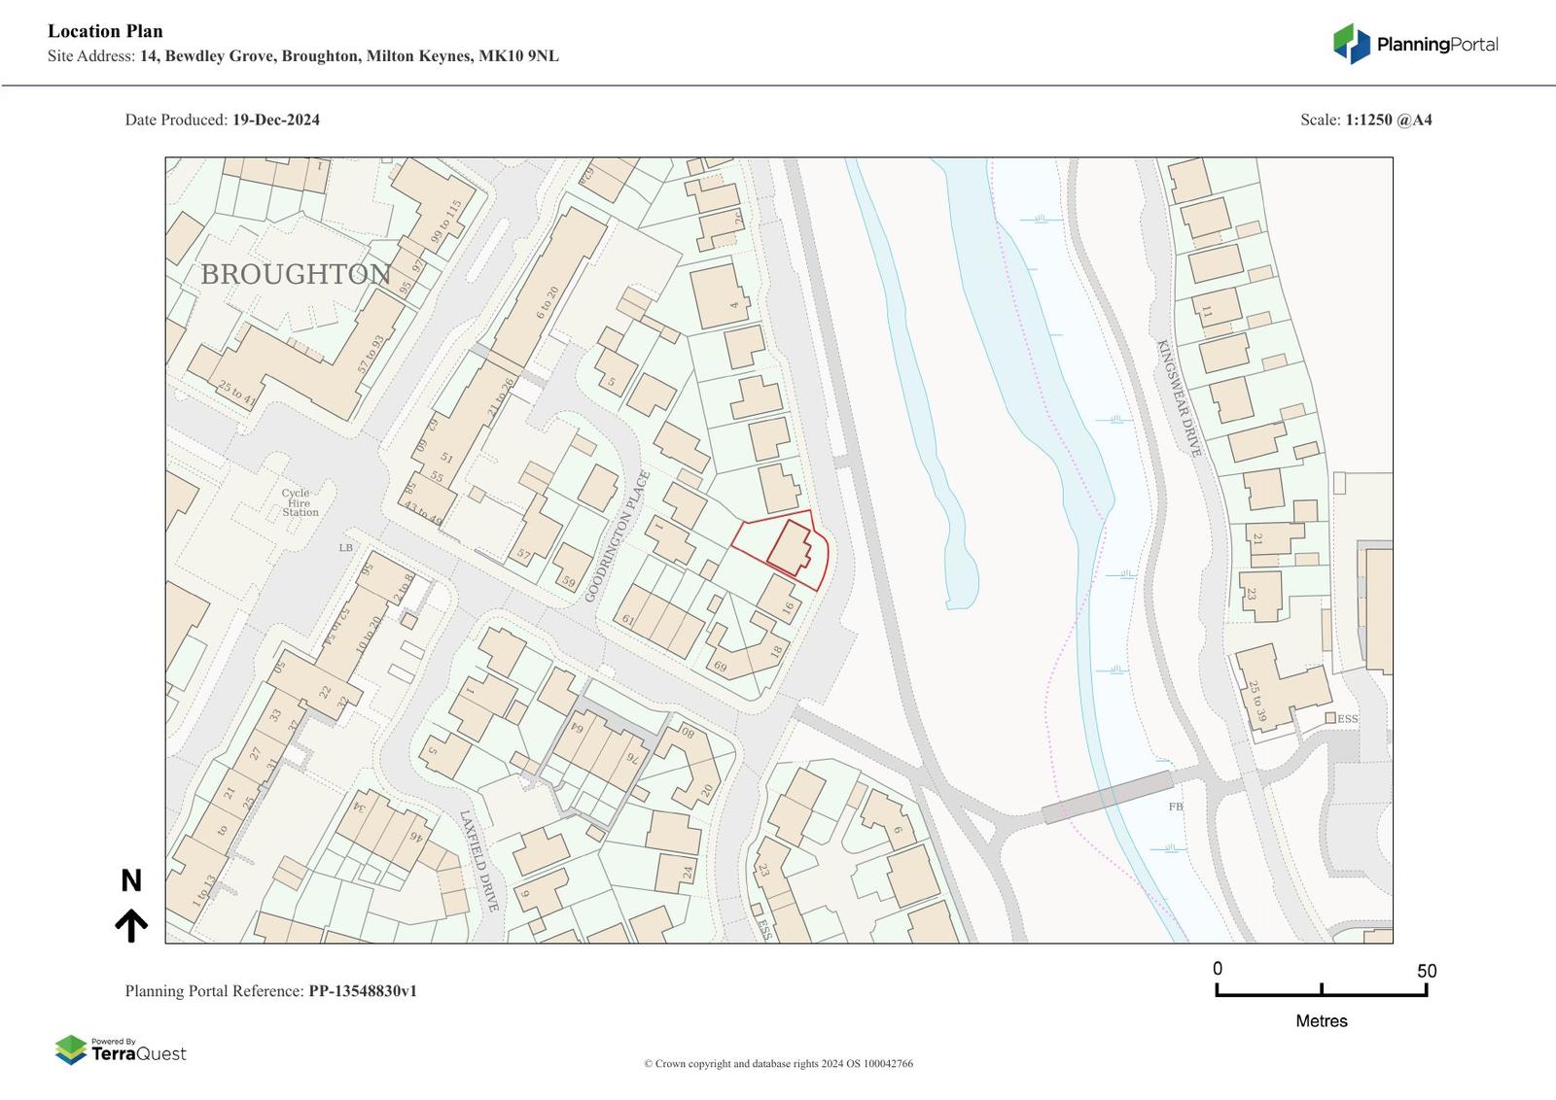1556x1100 pixels.
Task: Click the scale 1:1250 @A4 text
Action: click(x=1388, y=120)
